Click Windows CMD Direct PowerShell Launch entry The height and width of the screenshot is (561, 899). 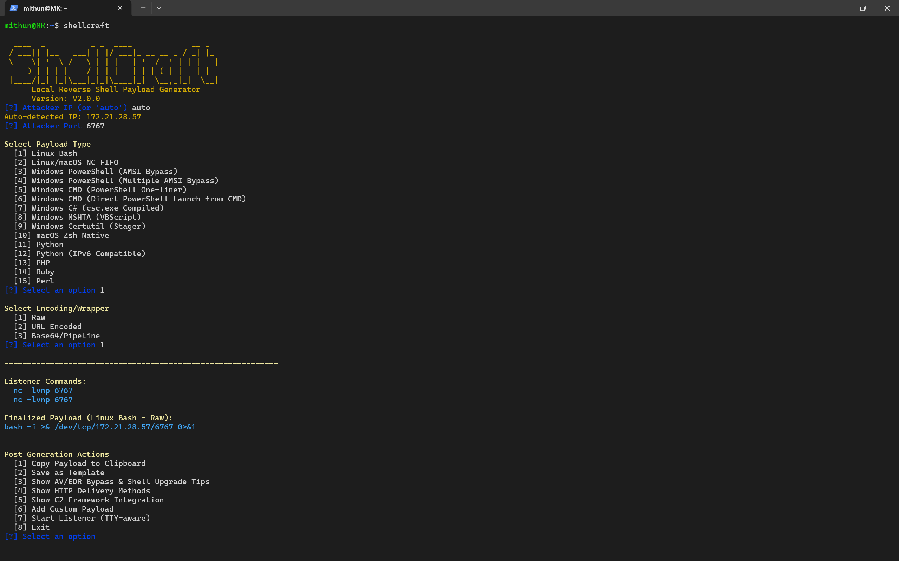coord(130,199)
